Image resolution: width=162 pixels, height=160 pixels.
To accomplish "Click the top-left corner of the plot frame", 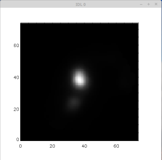I will pos(21,23).
